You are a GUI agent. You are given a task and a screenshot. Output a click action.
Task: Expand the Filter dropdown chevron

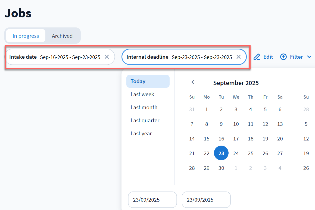[309, 57]
